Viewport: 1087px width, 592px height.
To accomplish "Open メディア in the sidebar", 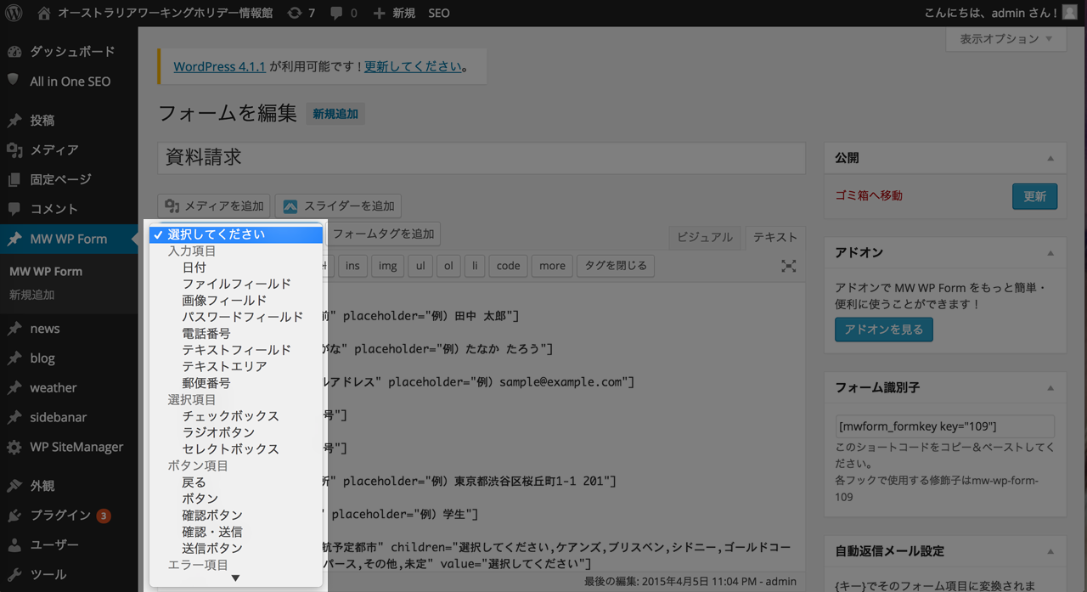I will pos(69,149).
